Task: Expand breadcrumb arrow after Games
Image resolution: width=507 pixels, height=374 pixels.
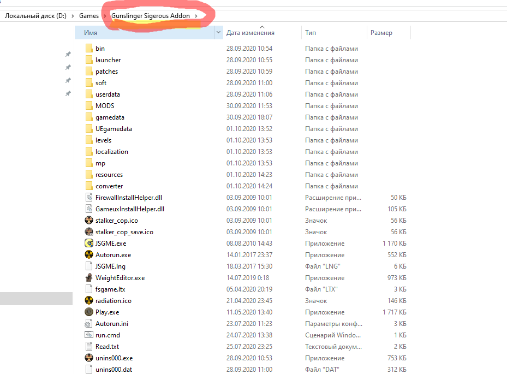Action: pyautogui.click(x=105, y=16)
